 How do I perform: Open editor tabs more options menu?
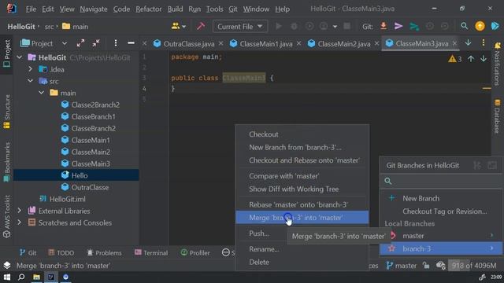pos(484,43)
